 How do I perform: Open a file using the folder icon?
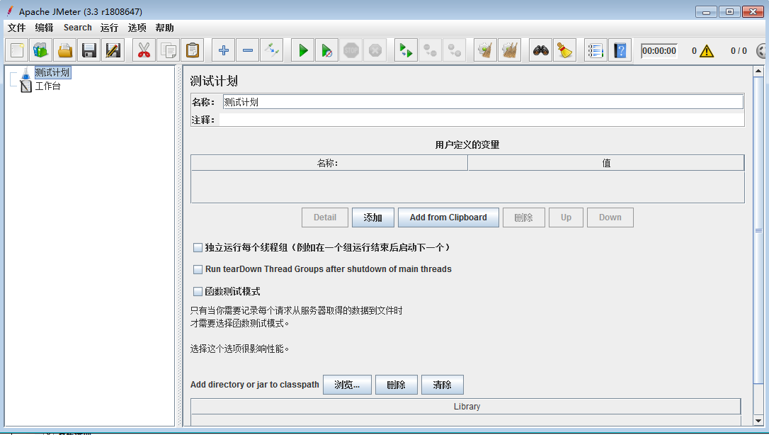coord(65,50)
